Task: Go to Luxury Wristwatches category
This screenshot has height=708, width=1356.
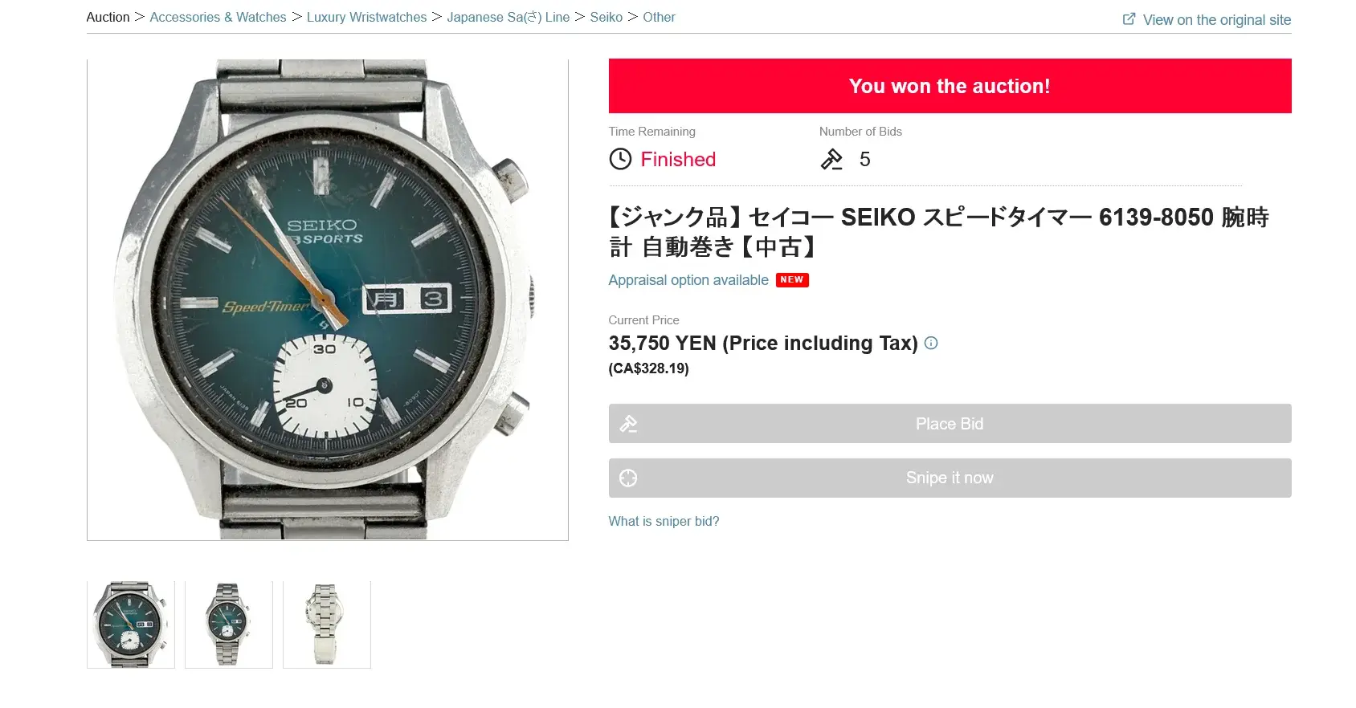Action: (366, 17)
